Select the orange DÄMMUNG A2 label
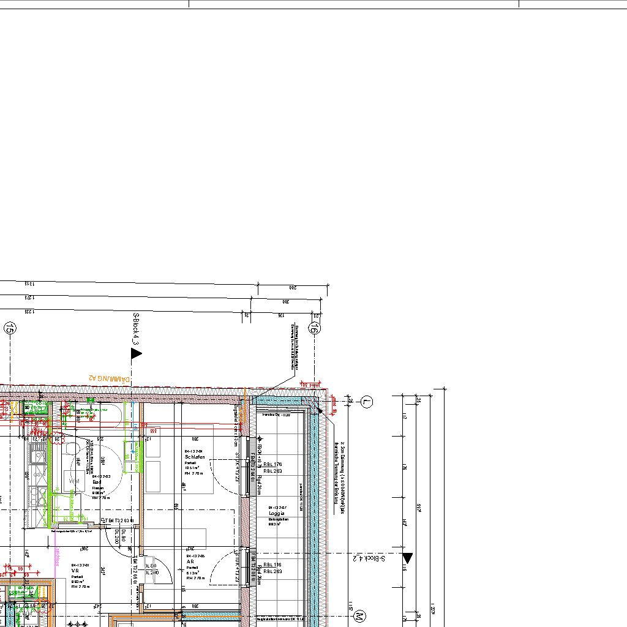This screenshot has width=627, height=627. tap(109, 378)
